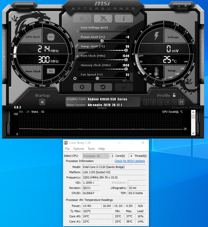Click the reset arrow button
Image resolution: width=208 pixels, height=227 pixels.
pos(103,87)
